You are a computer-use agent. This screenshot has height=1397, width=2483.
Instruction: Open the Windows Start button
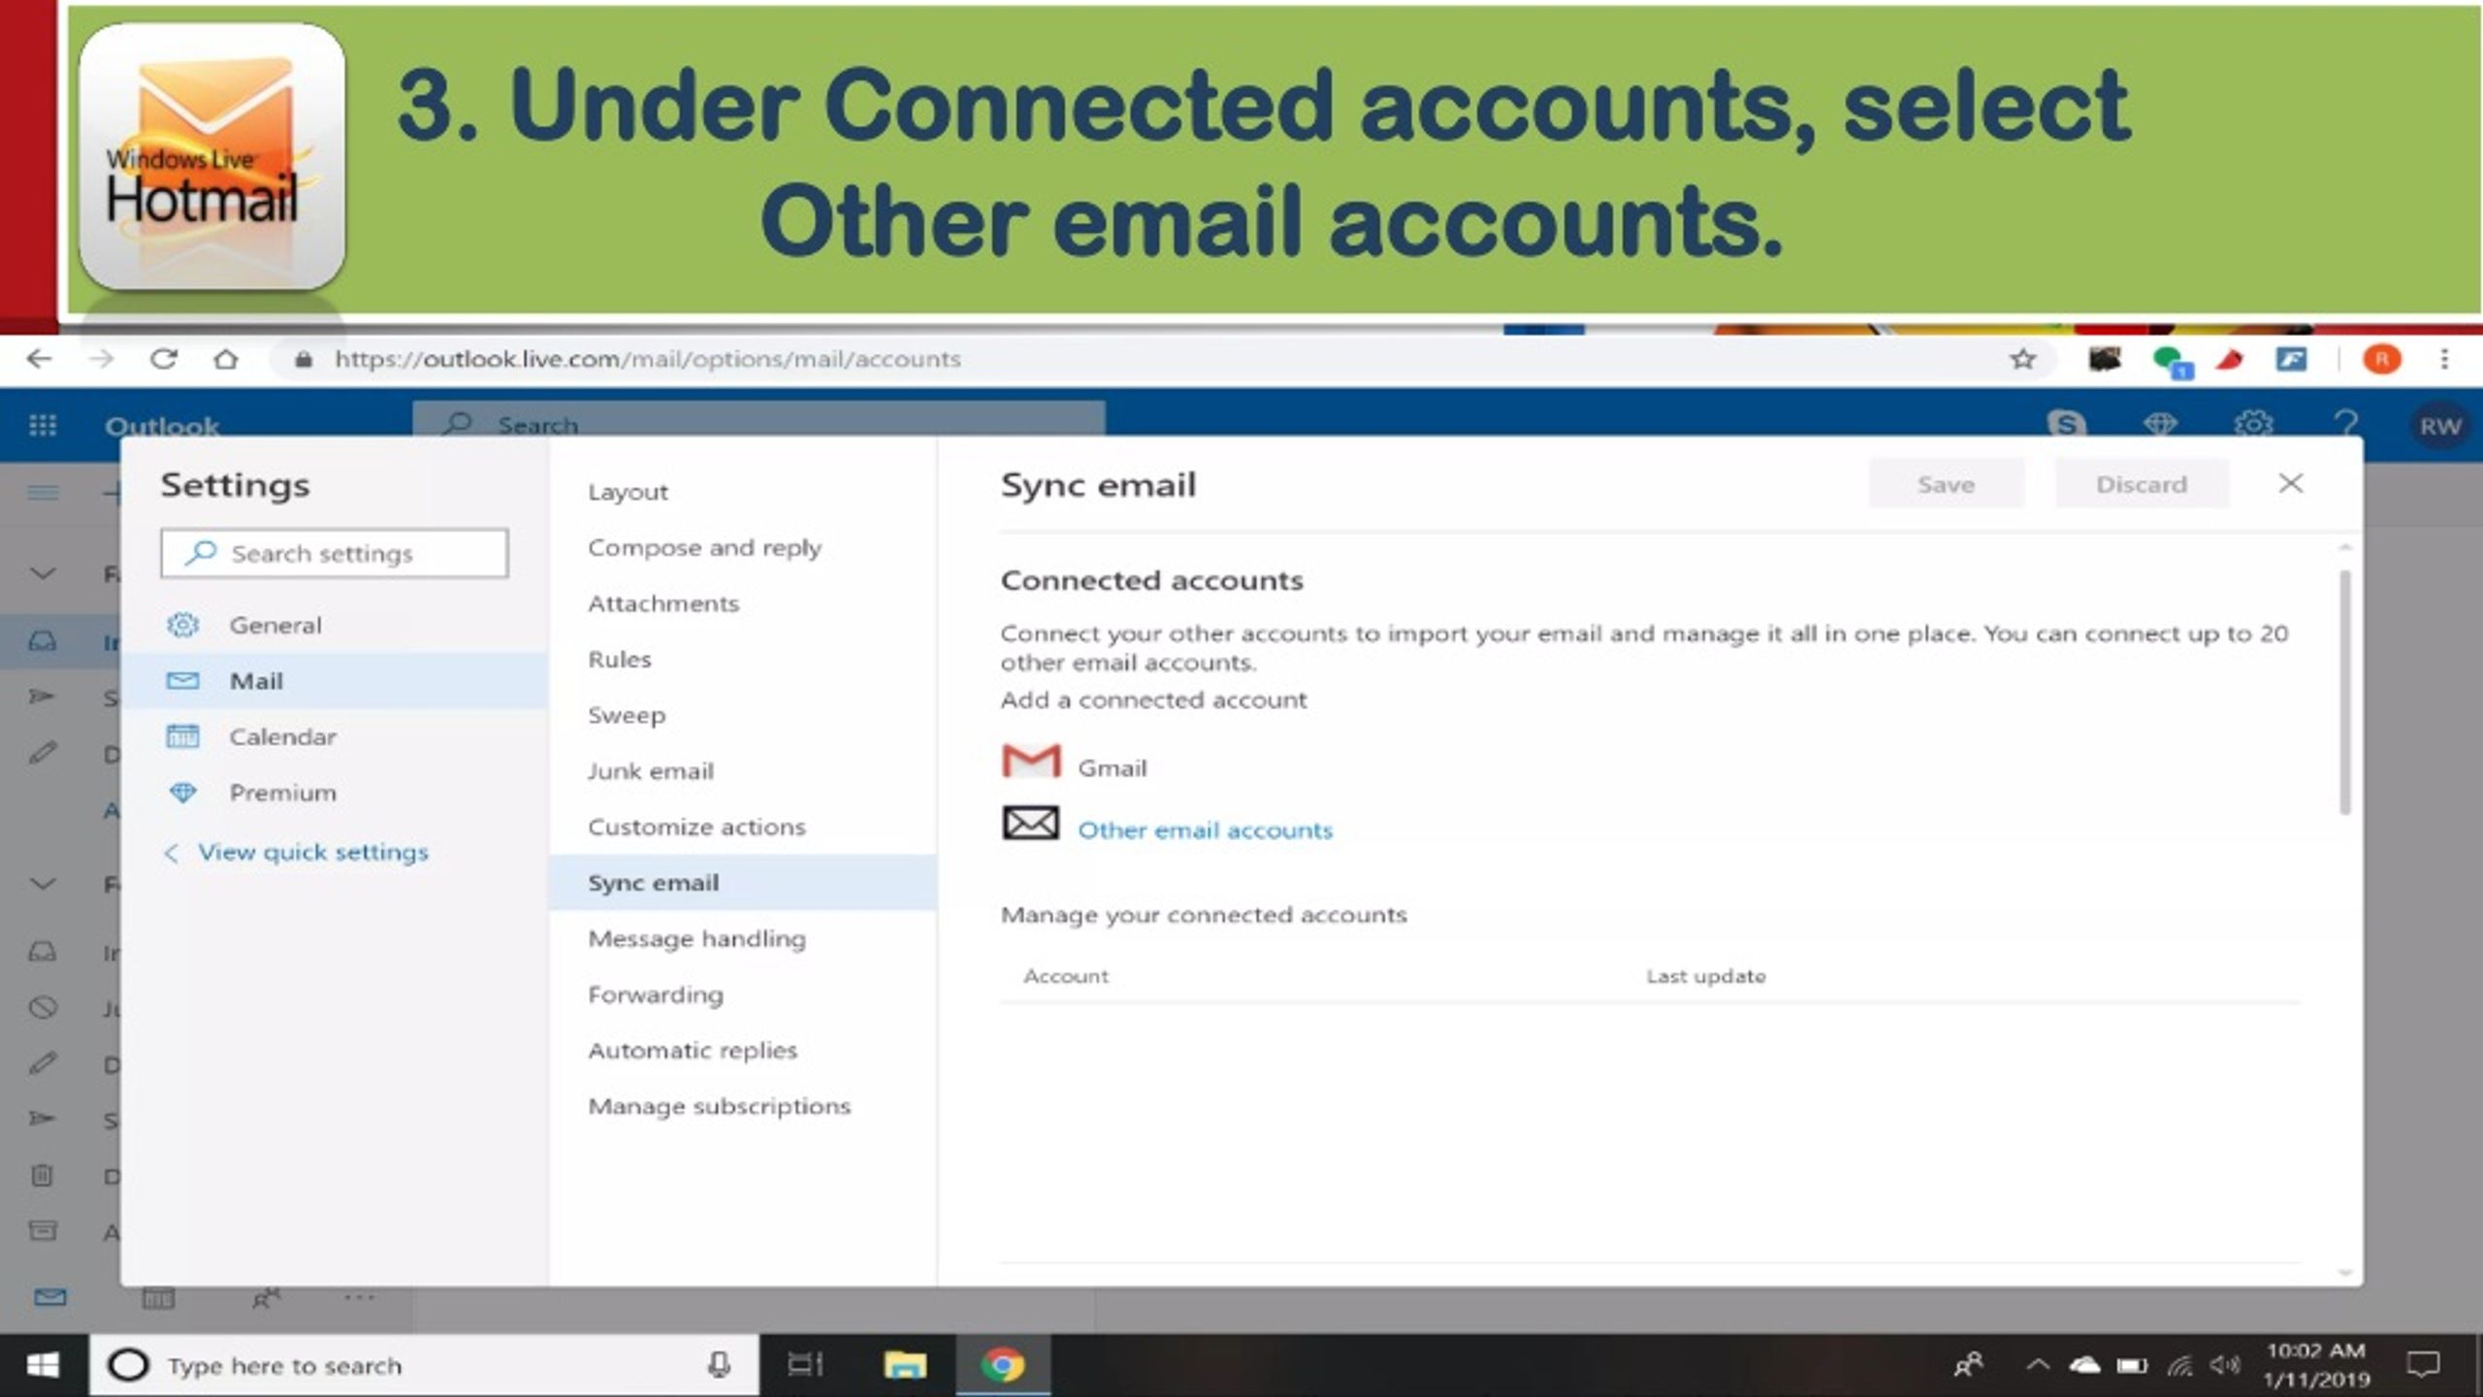[x=43, y=1366]
